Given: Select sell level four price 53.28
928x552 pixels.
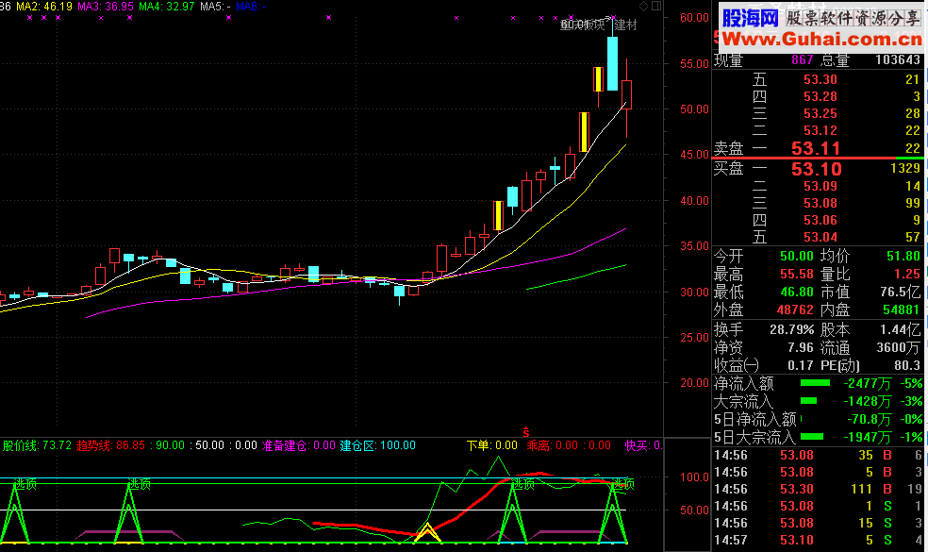Looking at the screenshot, I should click(x=820, y=96).
